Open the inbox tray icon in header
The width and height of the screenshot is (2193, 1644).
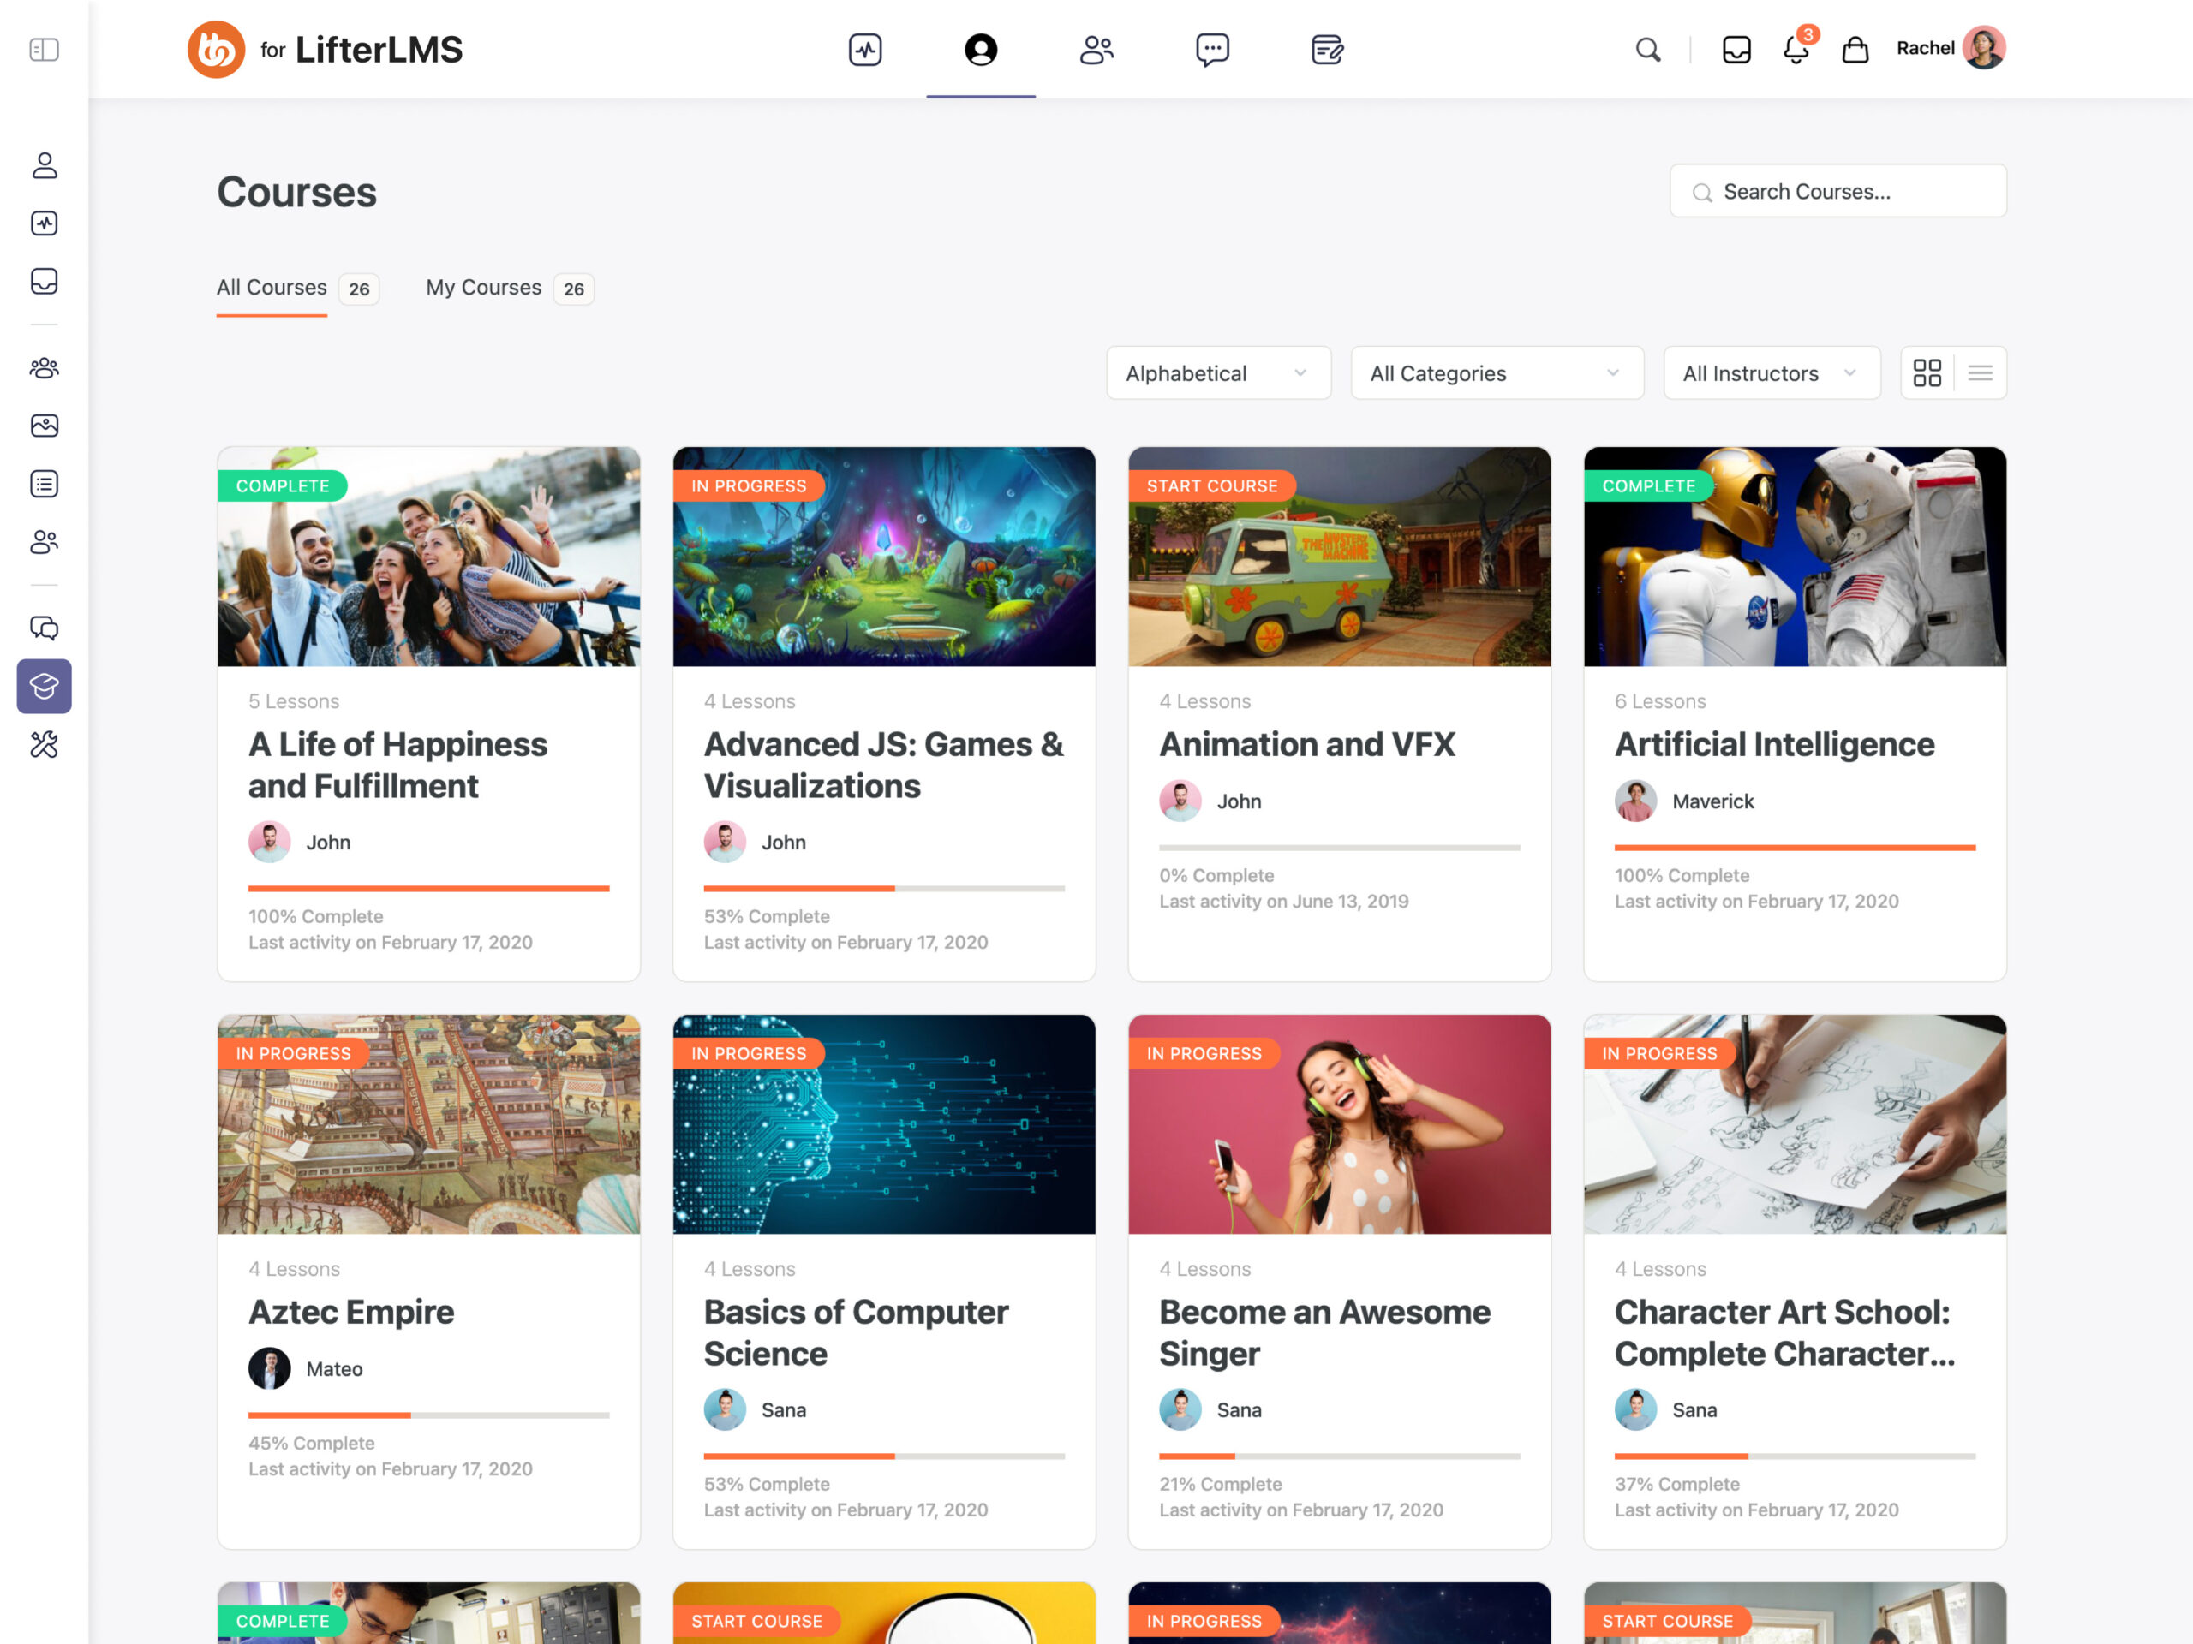[x=1736, y=50]
